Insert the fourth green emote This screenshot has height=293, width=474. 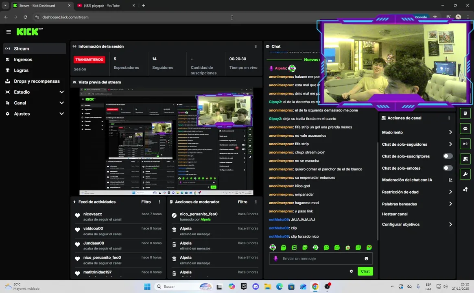point(305,247)
